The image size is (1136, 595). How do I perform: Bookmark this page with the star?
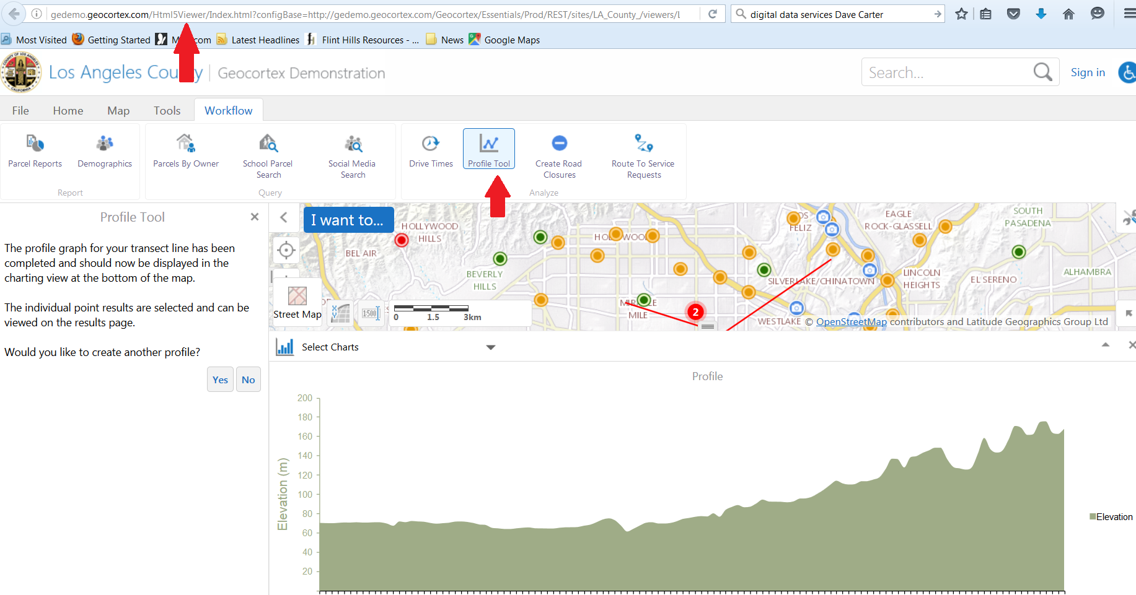click(x=961, y=14)
